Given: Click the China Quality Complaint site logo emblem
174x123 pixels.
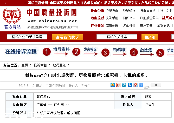Looking at the screenshot, I should tap(12, 16).
